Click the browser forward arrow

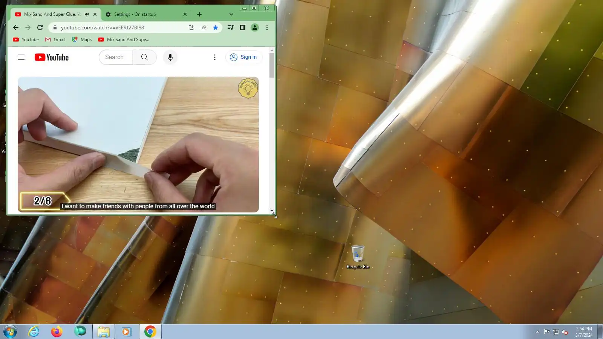(28, 27)
